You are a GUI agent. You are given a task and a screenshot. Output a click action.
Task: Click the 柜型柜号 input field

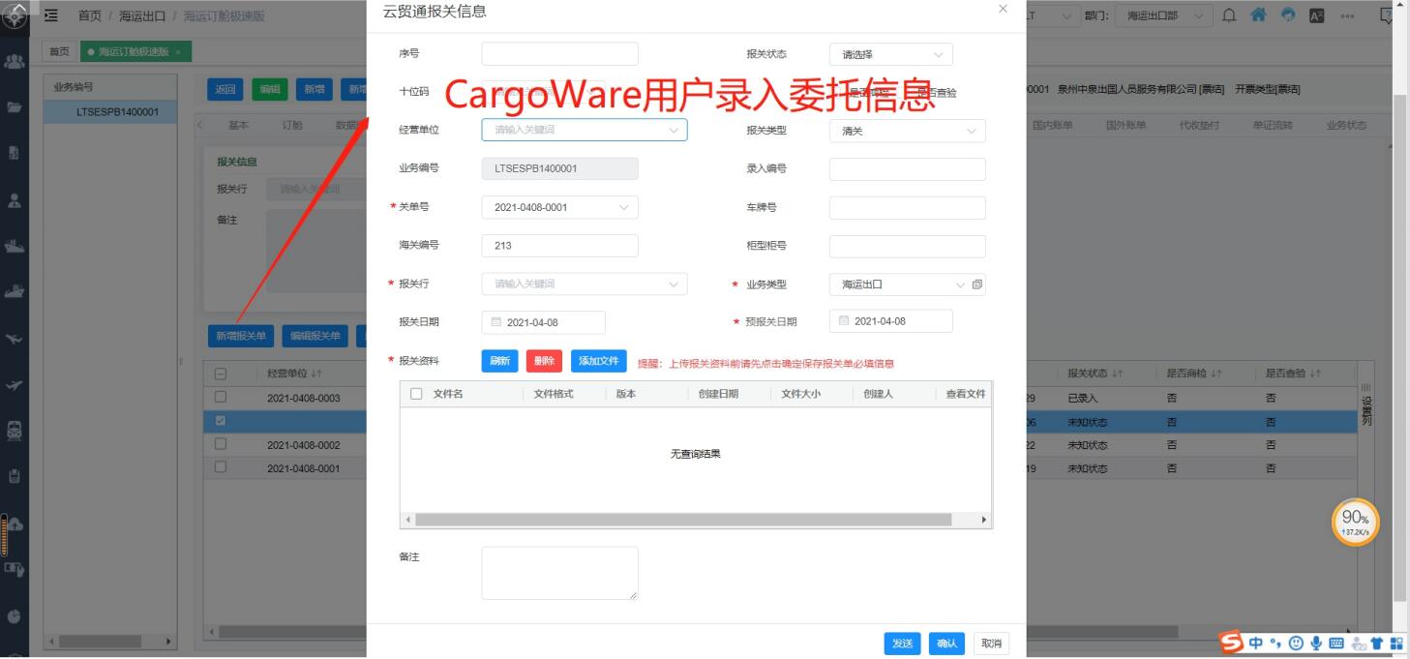coord(907,246)
